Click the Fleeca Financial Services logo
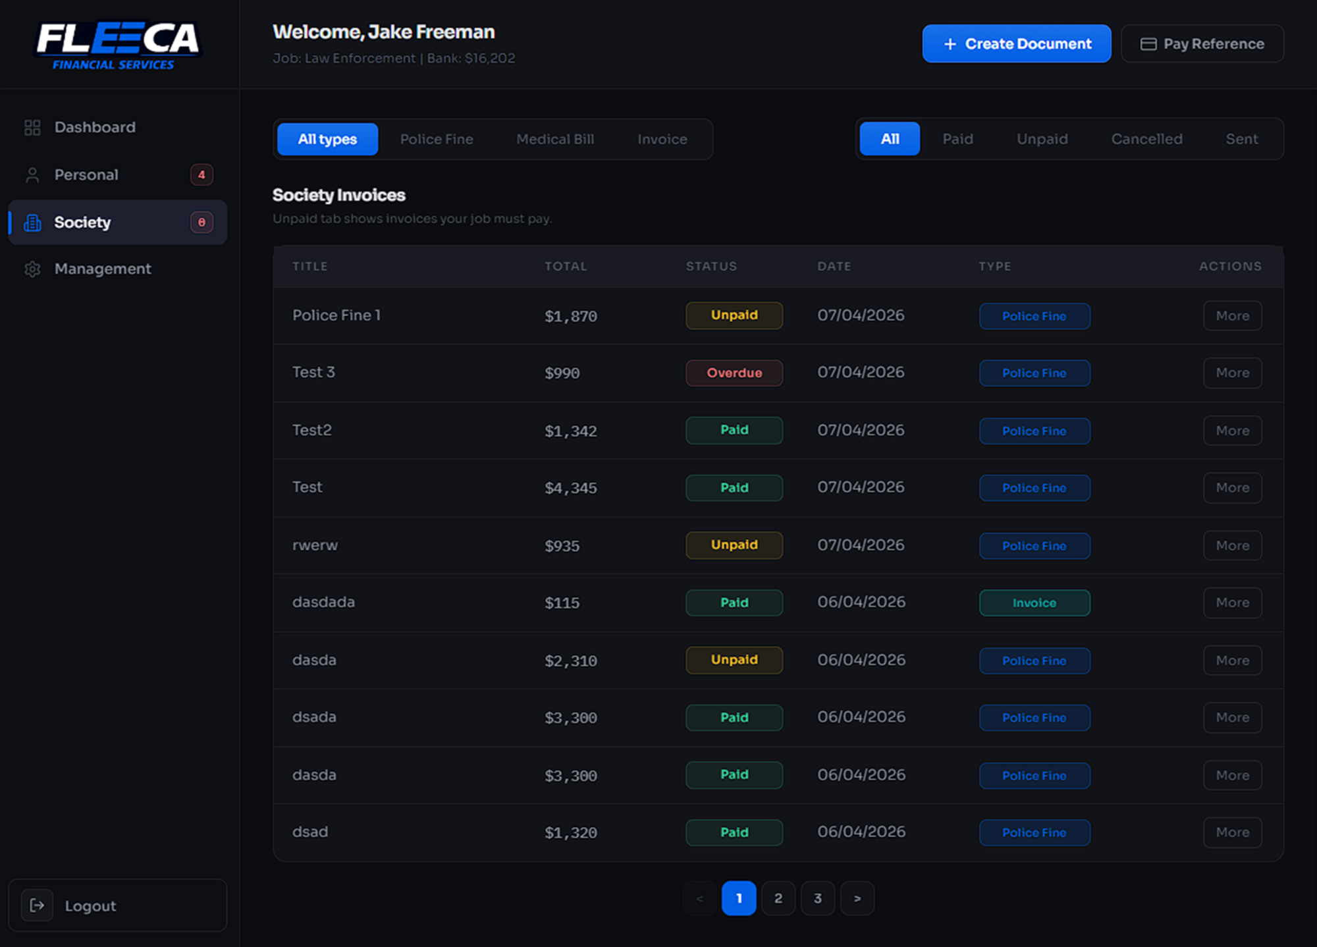Screen dimensions: 1317x947 tap(118, 45)
